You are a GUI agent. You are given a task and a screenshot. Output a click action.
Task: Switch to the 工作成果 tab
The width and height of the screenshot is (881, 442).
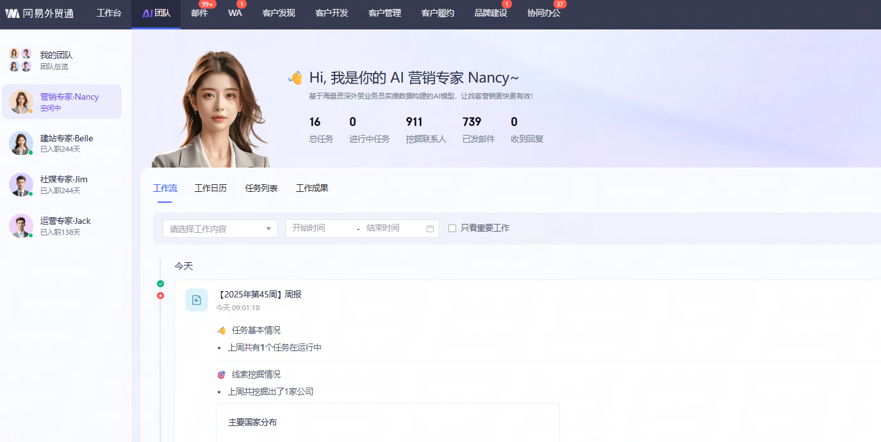click(x=312, y=188)
